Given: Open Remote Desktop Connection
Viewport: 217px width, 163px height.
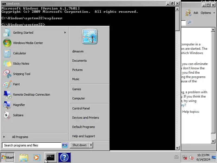Looking at the screenshot, I should [x=34, y=95].
